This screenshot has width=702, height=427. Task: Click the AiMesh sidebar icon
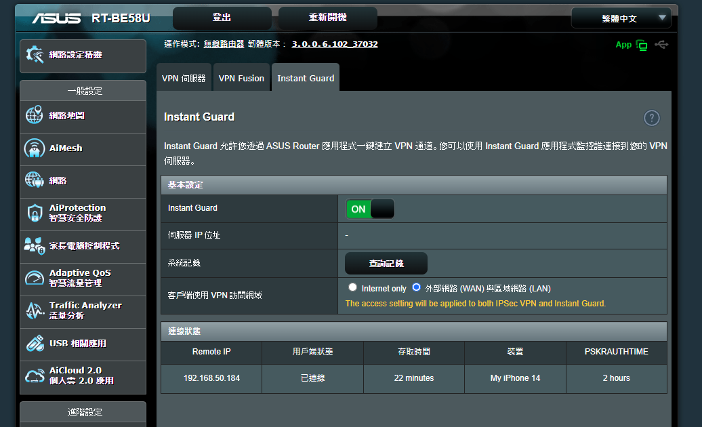35,148
